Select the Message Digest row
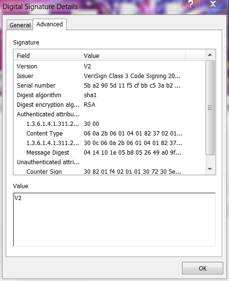This screenshot has width=229, height=281. click(x=109, y=153)
